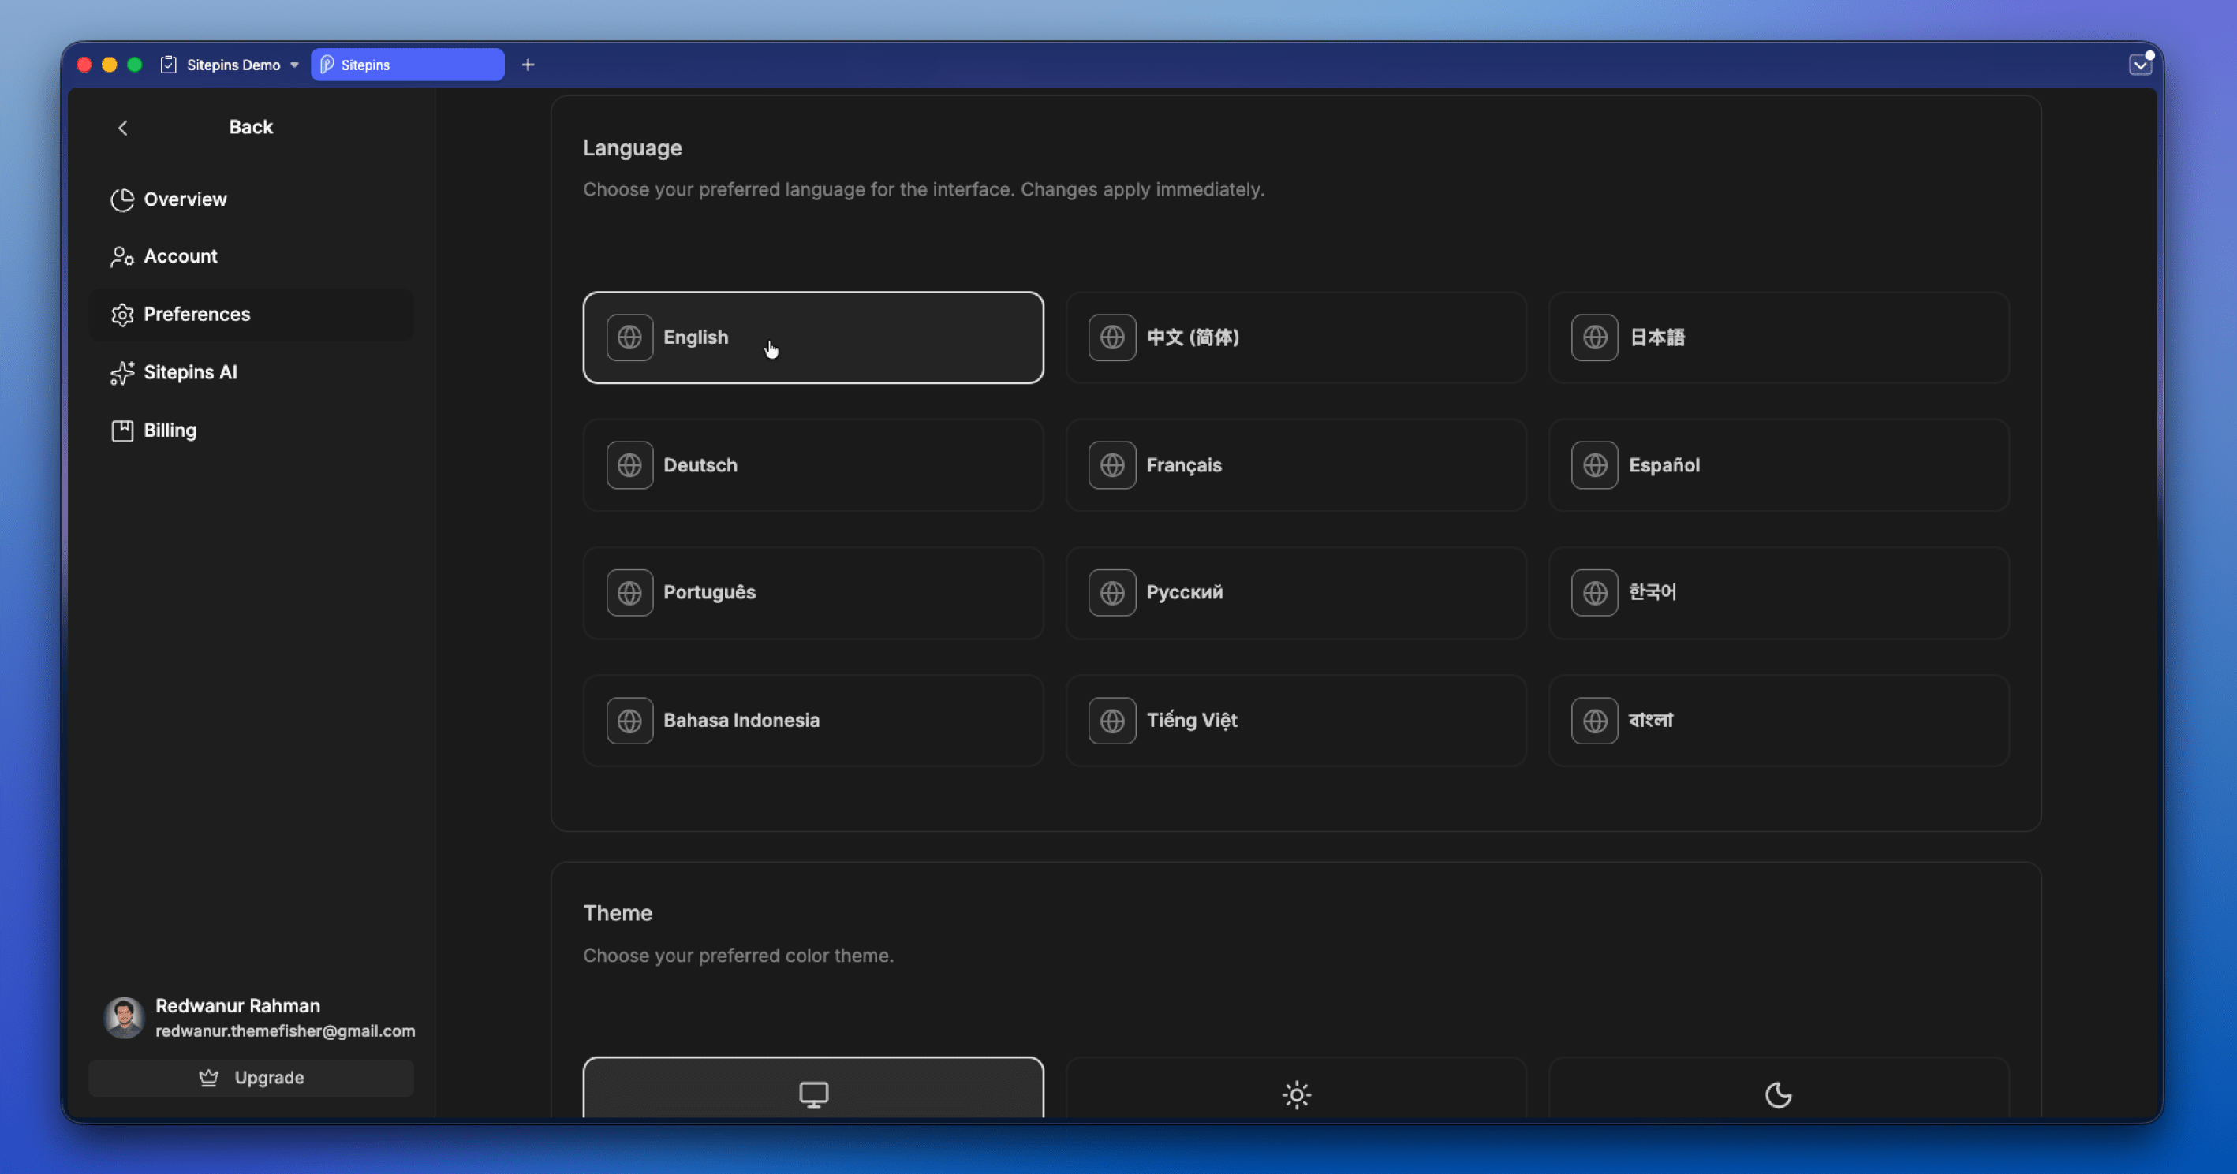Choose 日本語 language label

1656,337
